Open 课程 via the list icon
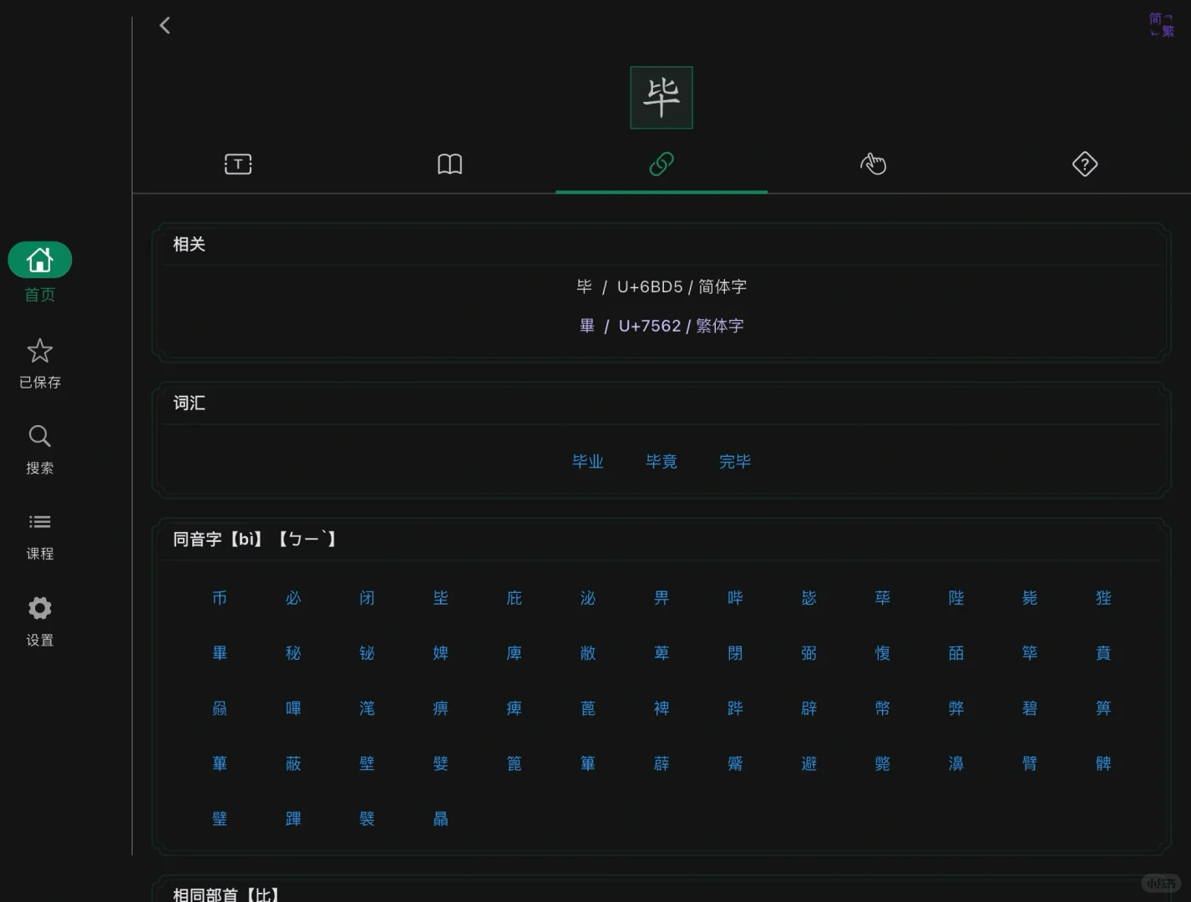 coord(39,521)
